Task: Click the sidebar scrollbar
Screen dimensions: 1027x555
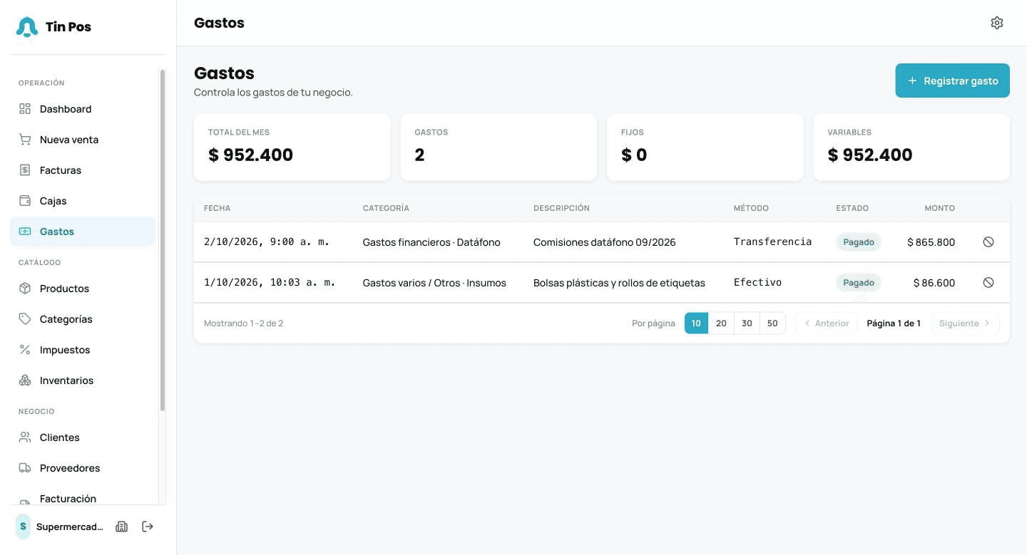Action: click(x=163, y=240)
